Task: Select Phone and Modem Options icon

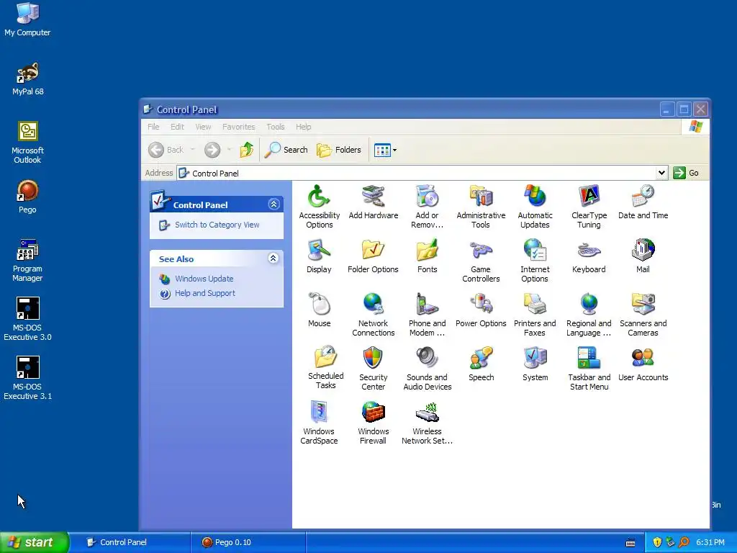Action: click(427, 305)
